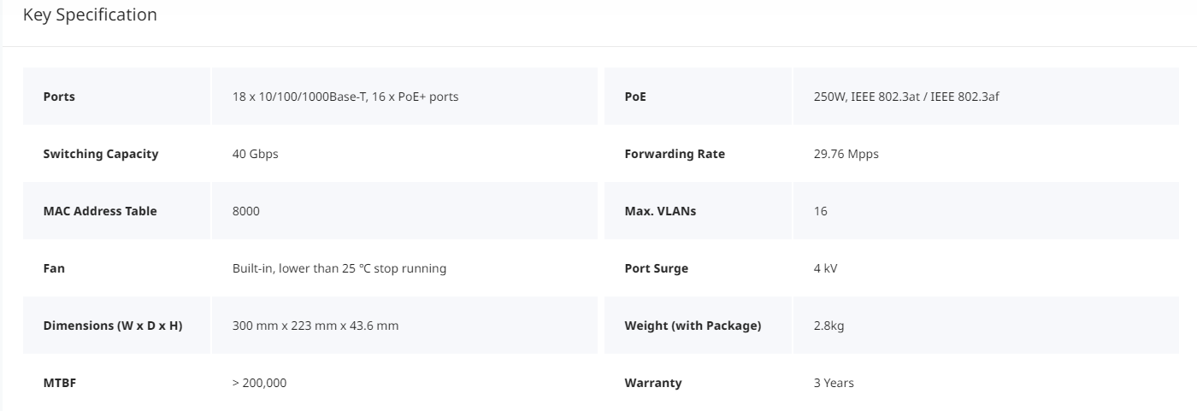Image resolution: width=1197 pixels, height=411 pixels.
Task: Click the 3 Years warranty value
Action: (834, 383)
